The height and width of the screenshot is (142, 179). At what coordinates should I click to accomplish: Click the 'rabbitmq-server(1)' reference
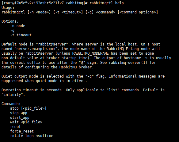(128, 63)
